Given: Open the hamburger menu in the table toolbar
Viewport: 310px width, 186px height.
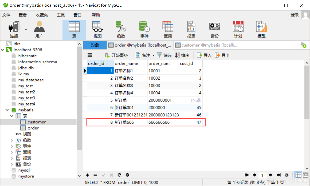Looking at the screenshot, I should 90,55.
